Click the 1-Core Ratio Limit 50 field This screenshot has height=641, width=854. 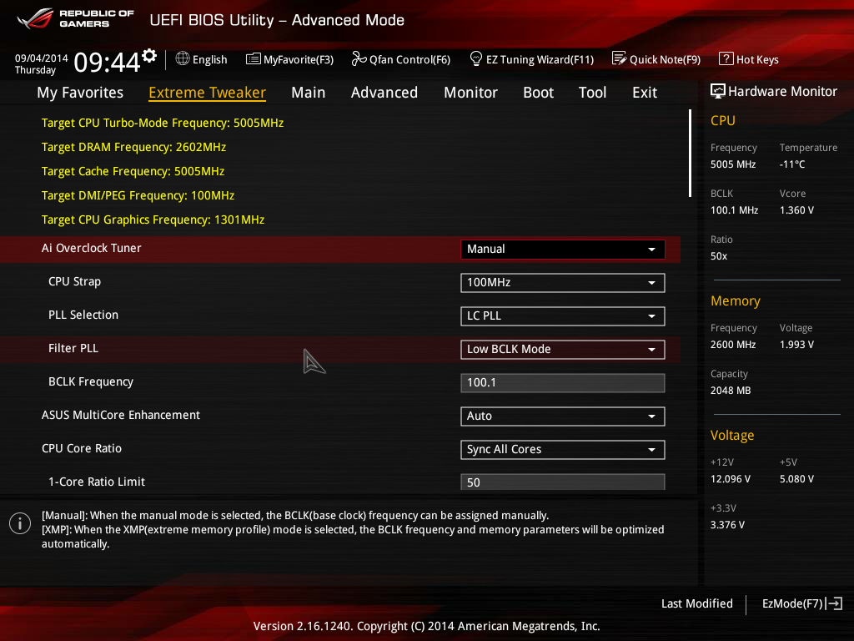coord(563,482)
